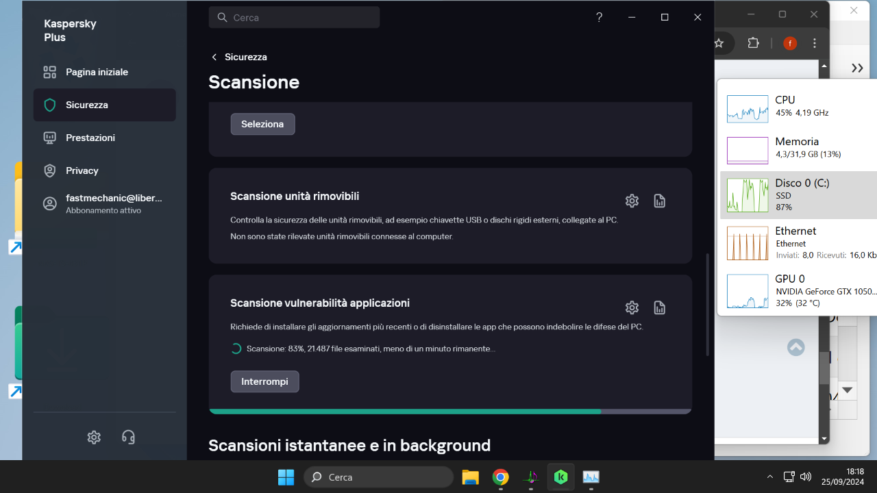Click the Kaspersky scan page scrollbar
The image size is (877, 493).
click(708, 305)
